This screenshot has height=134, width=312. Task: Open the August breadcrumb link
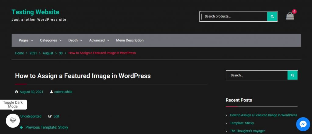tap(48, 53)
